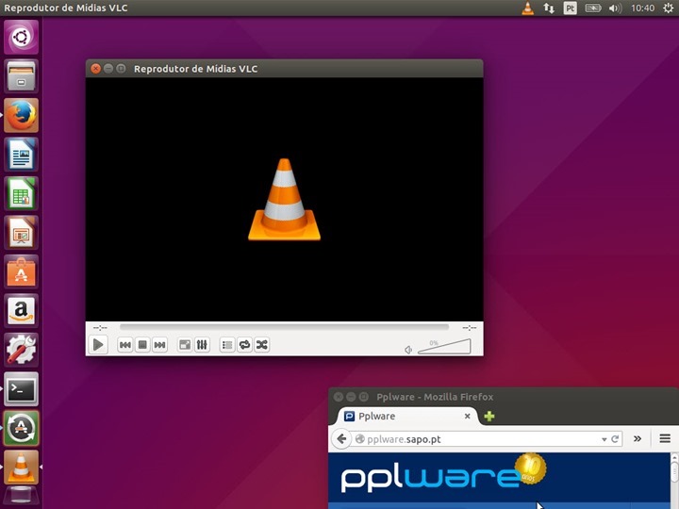Open VLC extended settings equalizer icon
This screenshot has width=679, height=509.
coord(202,345)
